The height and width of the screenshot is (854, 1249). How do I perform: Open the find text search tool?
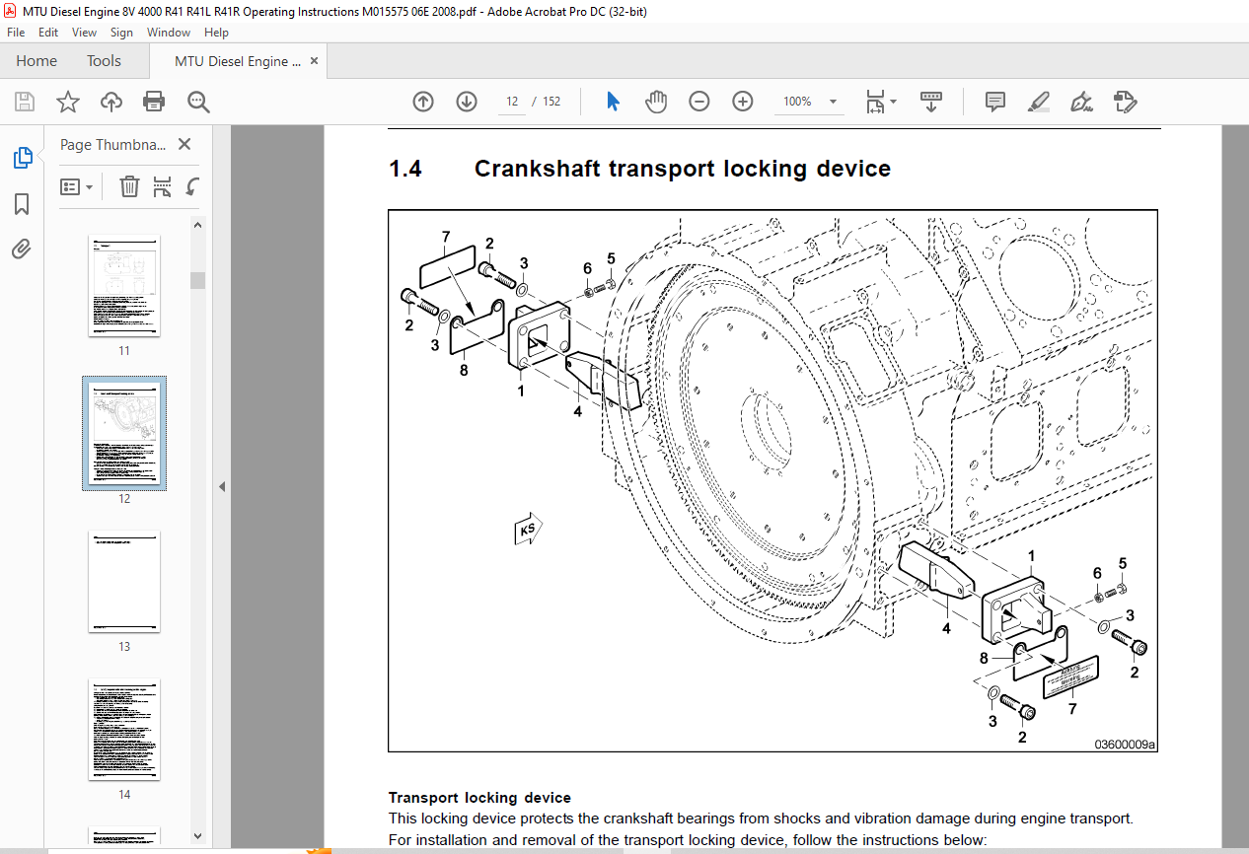pos(198,102)
